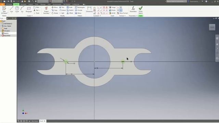
Task: Select Origin folder in model browser
Action: point(4,28)
